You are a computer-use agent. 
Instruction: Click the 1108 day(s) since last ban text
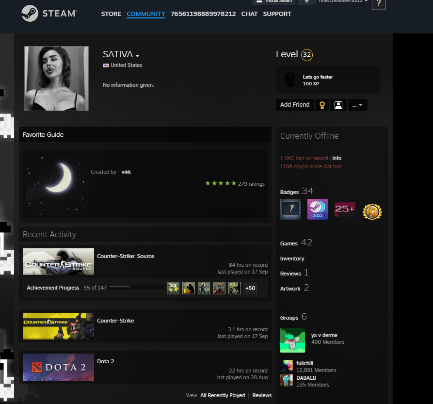[x=311, y=166]
